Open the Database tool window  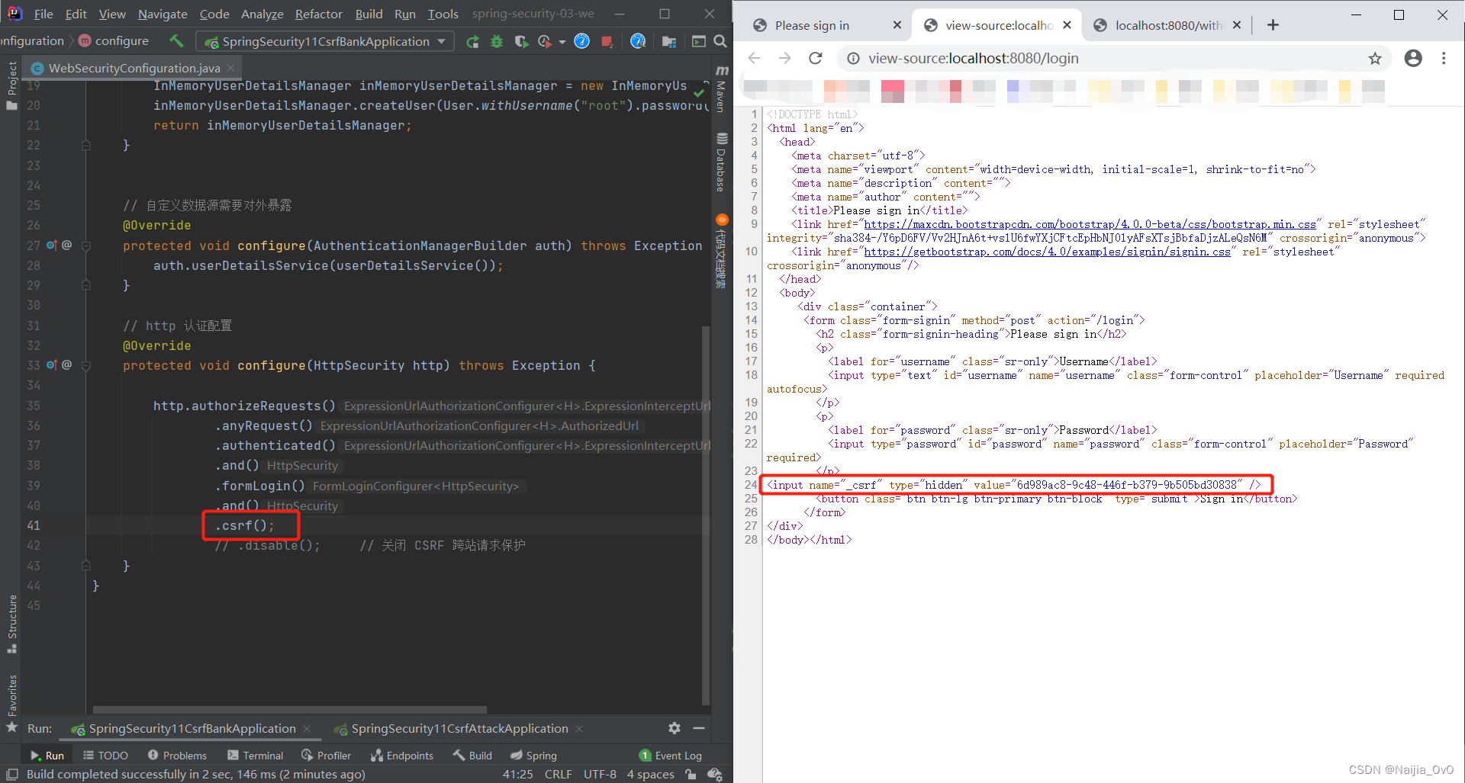(722, 162)
